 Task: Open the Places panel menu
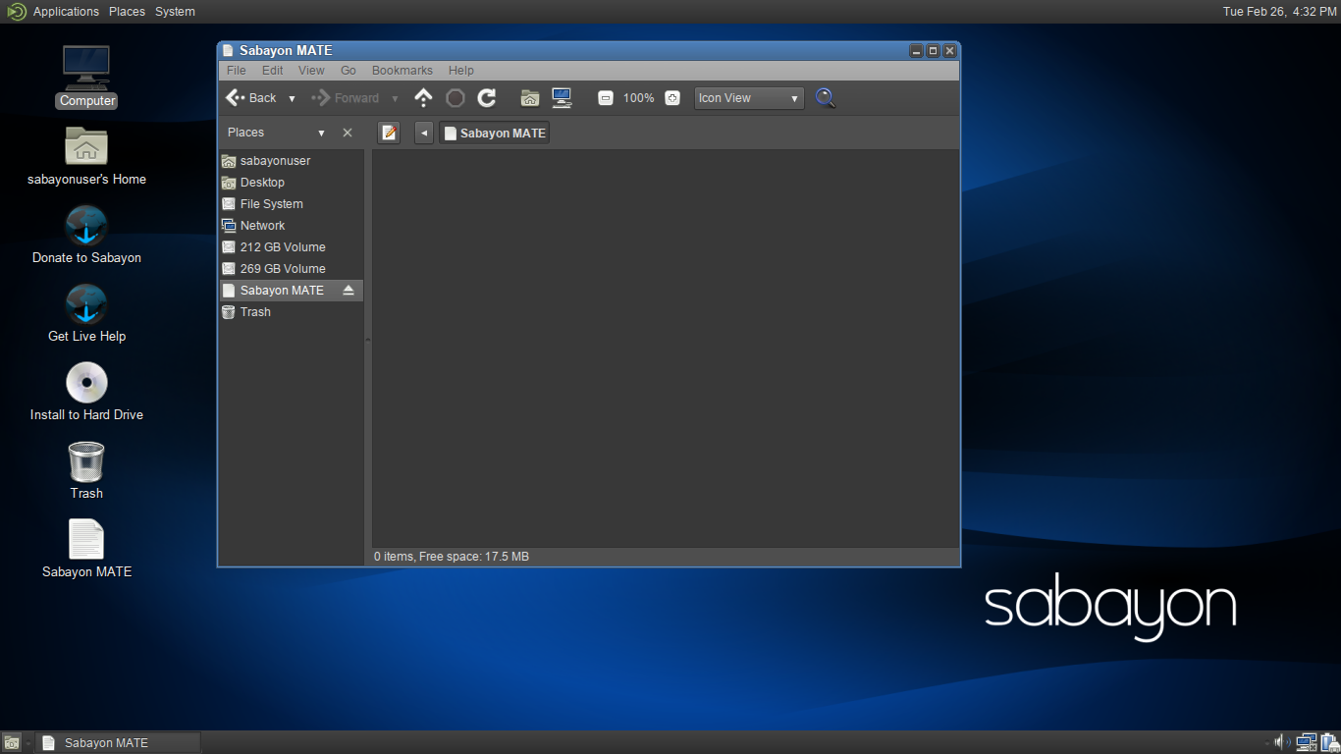[127, 12]
